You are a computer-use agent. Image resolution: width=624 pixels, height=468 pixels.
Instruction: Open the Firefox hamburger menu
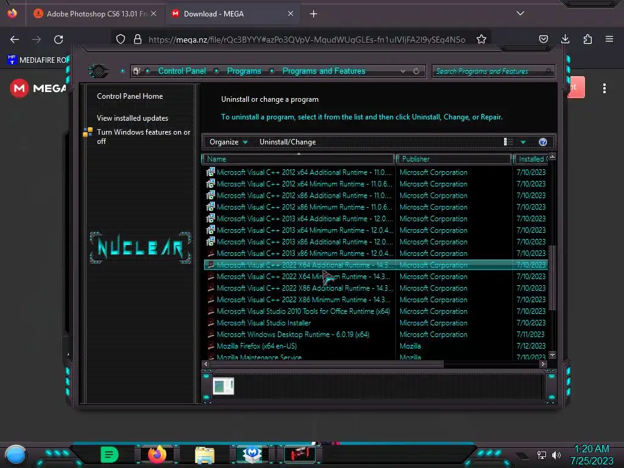(x=609, y=39)
